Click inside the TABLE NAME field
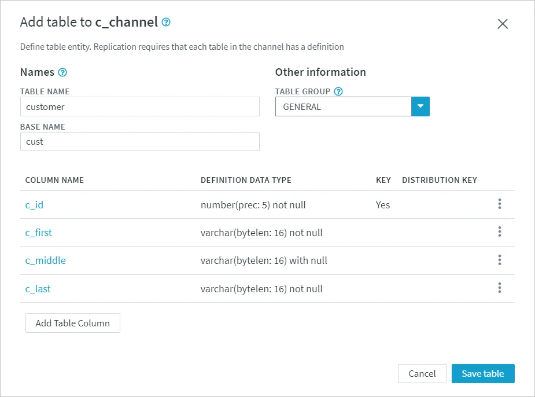535x397 pixels. click(x=140, y=106)
